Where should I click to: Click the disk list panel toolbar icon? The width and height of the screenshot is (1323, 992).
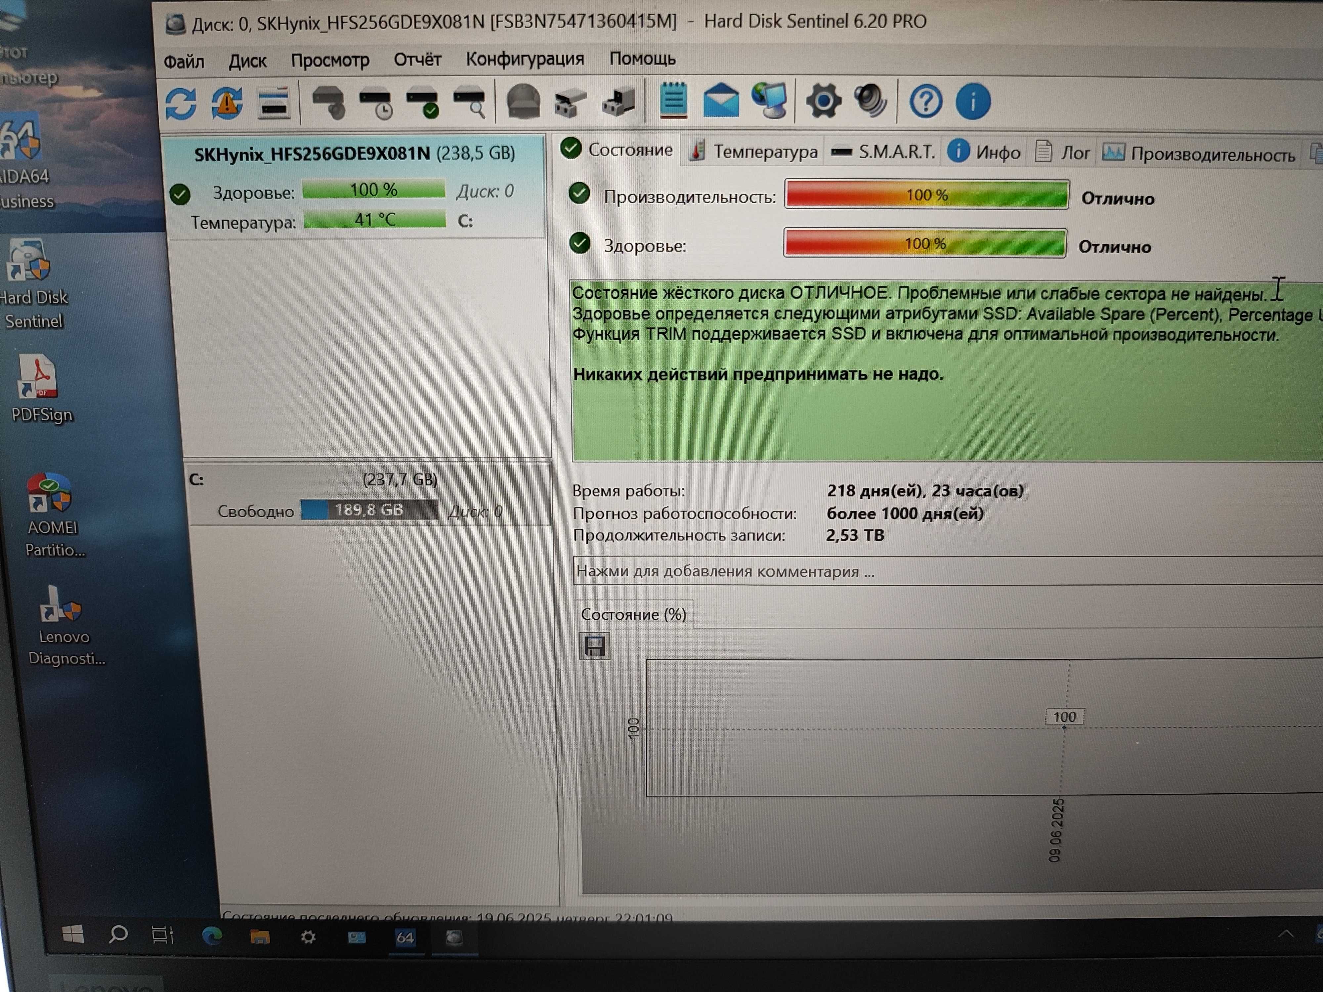[273, 103]
